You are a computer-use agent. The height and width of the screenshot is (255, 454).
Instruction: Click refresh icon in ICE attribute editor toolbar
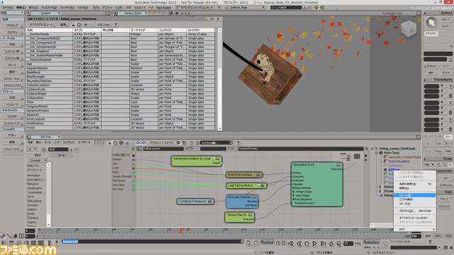(x=79, y=25)
